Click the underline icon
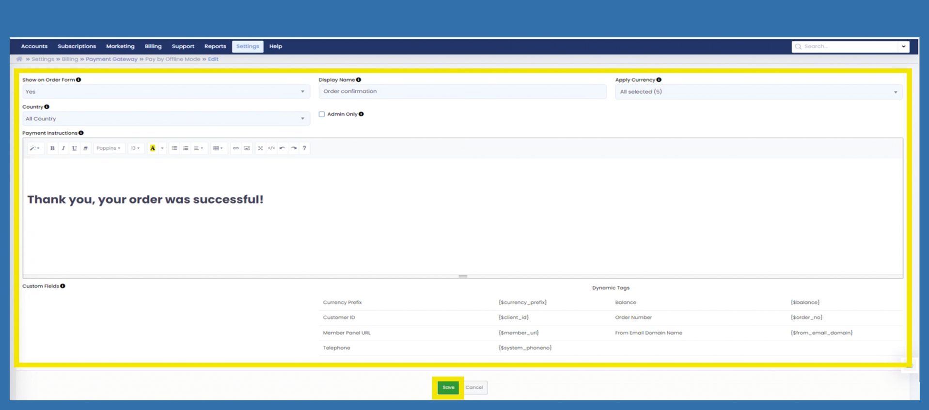Viewport: 929px width, 410px height. pyautogui.click(x=74, y=148)
